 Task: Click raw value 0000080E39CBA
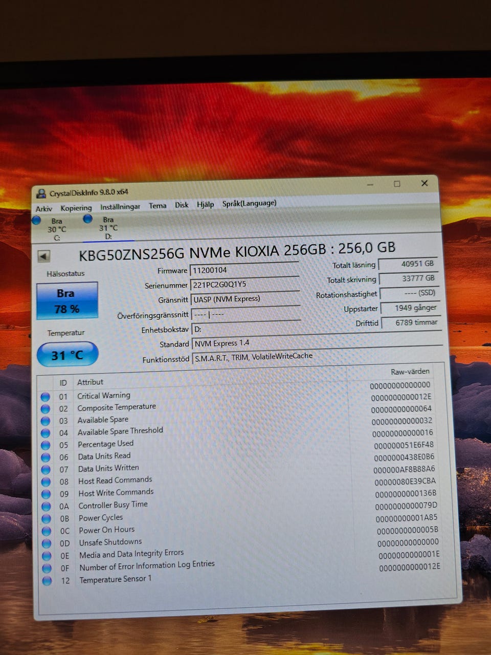(x=405, y=482)
